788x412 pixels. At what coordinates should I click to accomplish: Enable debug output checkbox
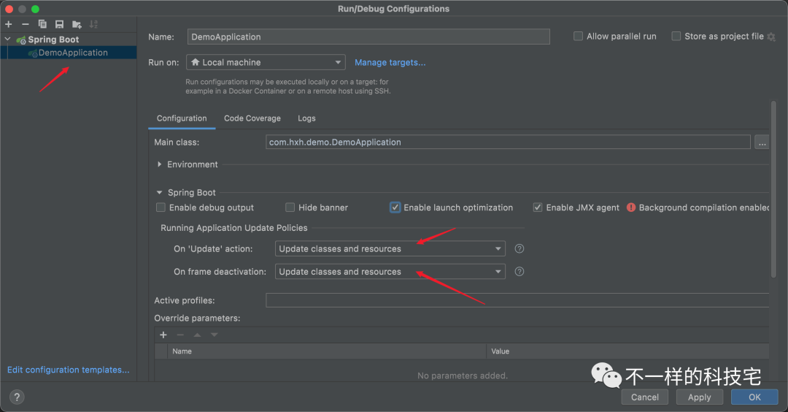click(161, 207)
